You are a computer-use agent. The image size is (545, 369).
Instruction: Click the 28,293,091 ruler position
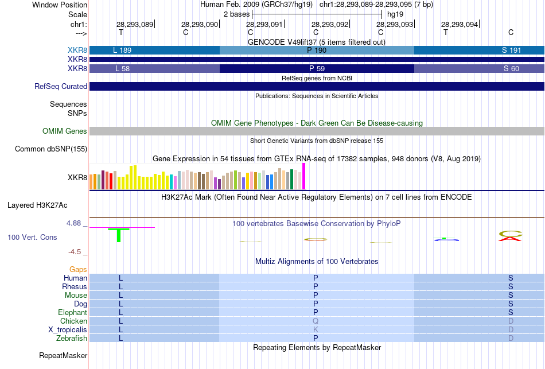click(264, 24)
